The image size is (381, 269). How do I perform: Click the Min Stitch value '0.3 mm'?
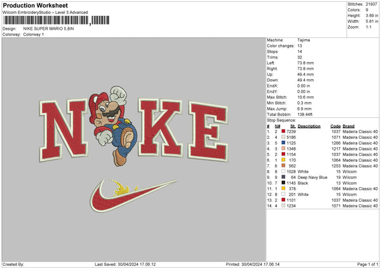(304, 103)
